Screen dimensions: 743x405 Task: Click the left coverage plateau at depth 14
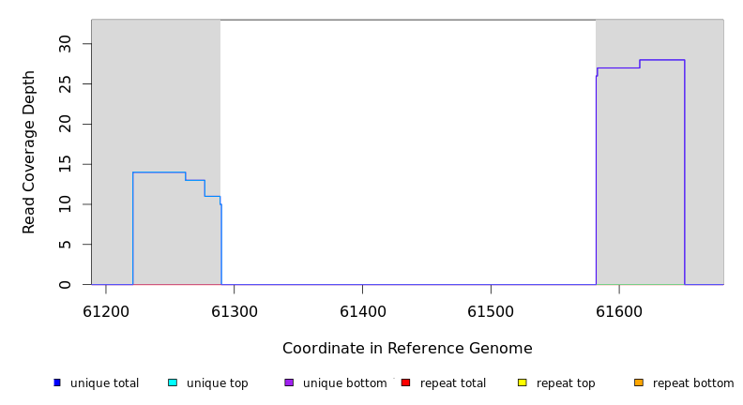click(x=159, y=172)
